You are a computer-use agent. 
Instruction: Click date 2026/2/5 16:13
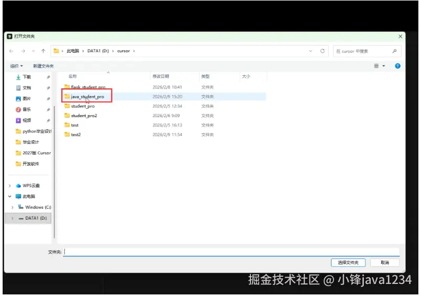pyautogui.click(x=167, y=125)
